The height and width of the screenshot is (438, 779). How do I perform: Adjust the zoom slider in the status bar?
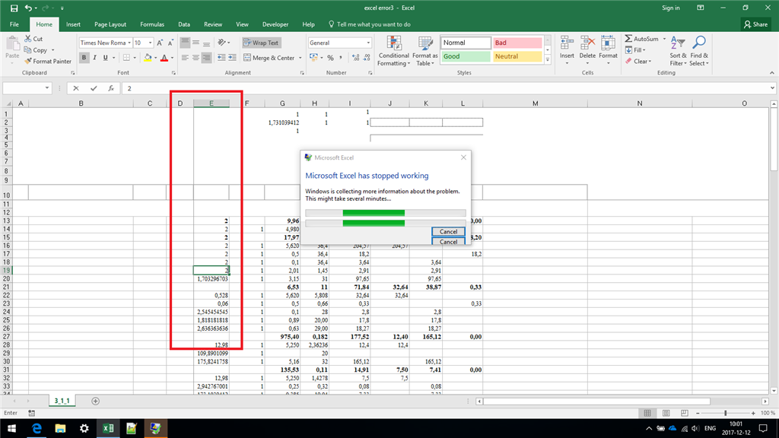point(725,413)
